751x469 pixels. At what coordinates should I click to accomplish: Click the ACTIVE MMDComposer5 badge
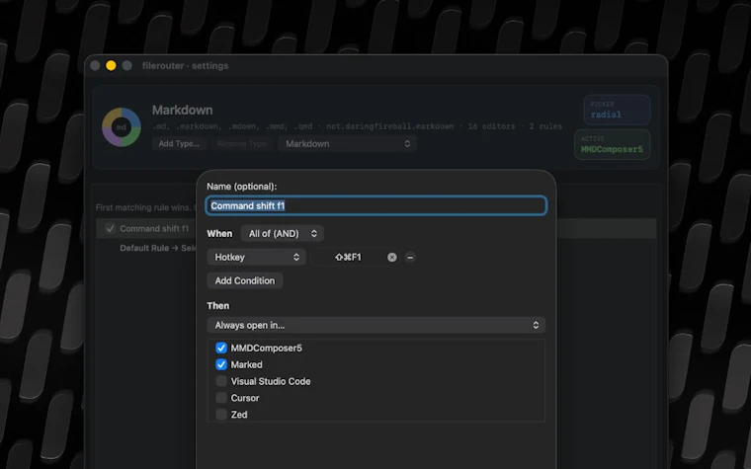tap(612, 144)
